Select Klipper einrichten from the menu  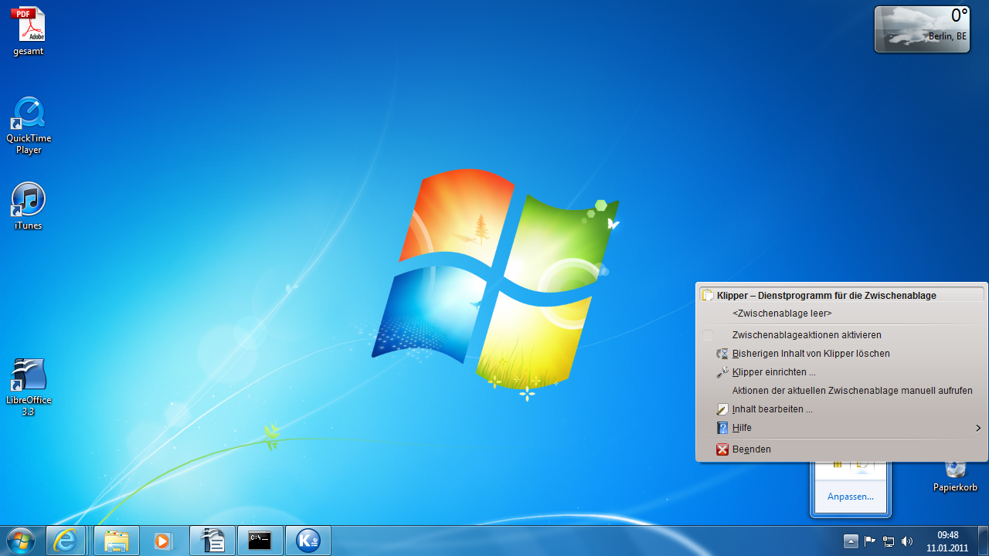tap(773, 371)
